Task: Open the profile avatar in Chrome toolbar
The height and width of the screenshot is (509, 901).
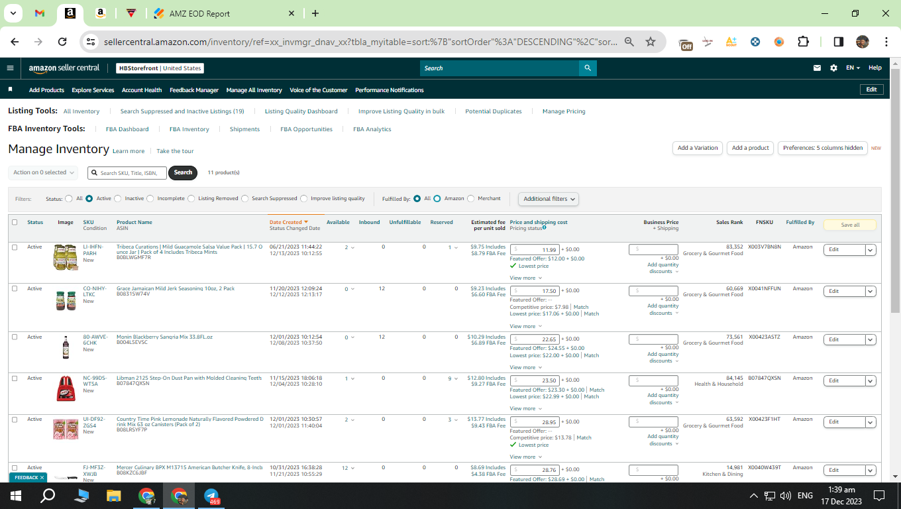Action: click(862, 42)
